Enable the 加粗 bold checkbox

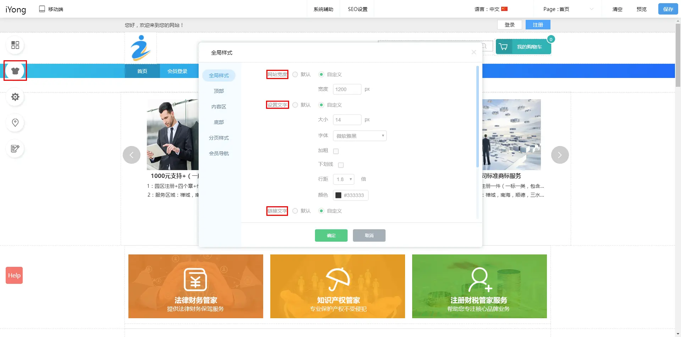[x=336, y=151]
